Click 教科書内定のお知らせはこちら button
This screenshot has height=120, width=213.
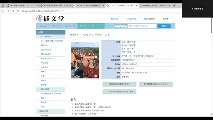tap(156, 84)
